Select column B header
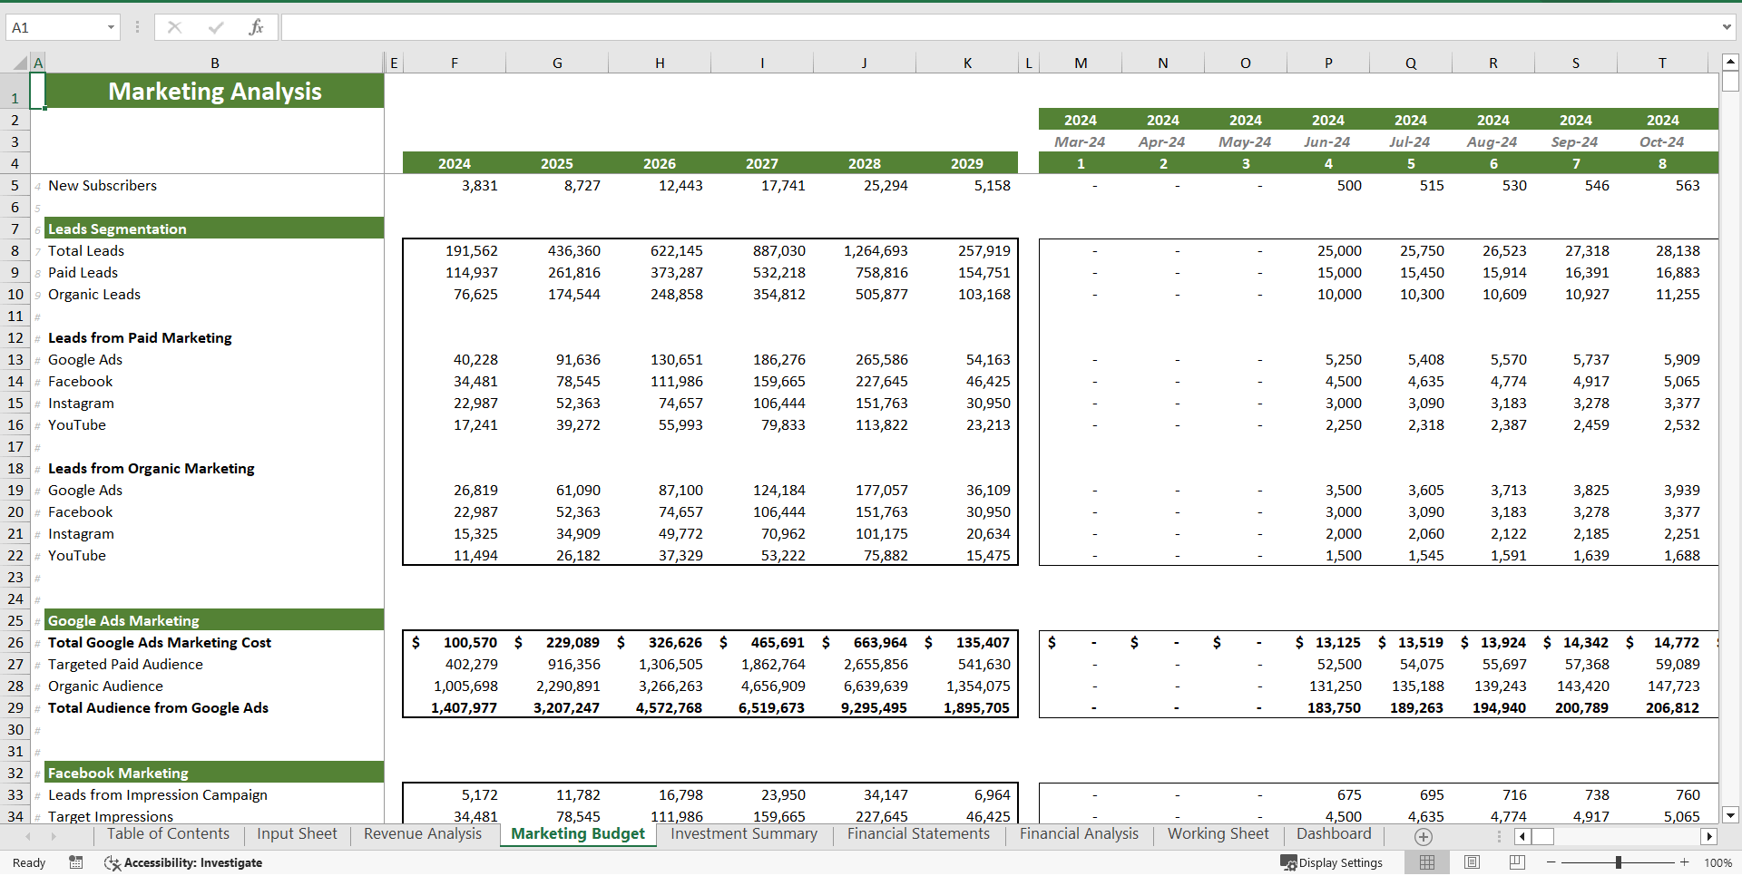This screenshot has height=876, width=1742. (215, 63)
